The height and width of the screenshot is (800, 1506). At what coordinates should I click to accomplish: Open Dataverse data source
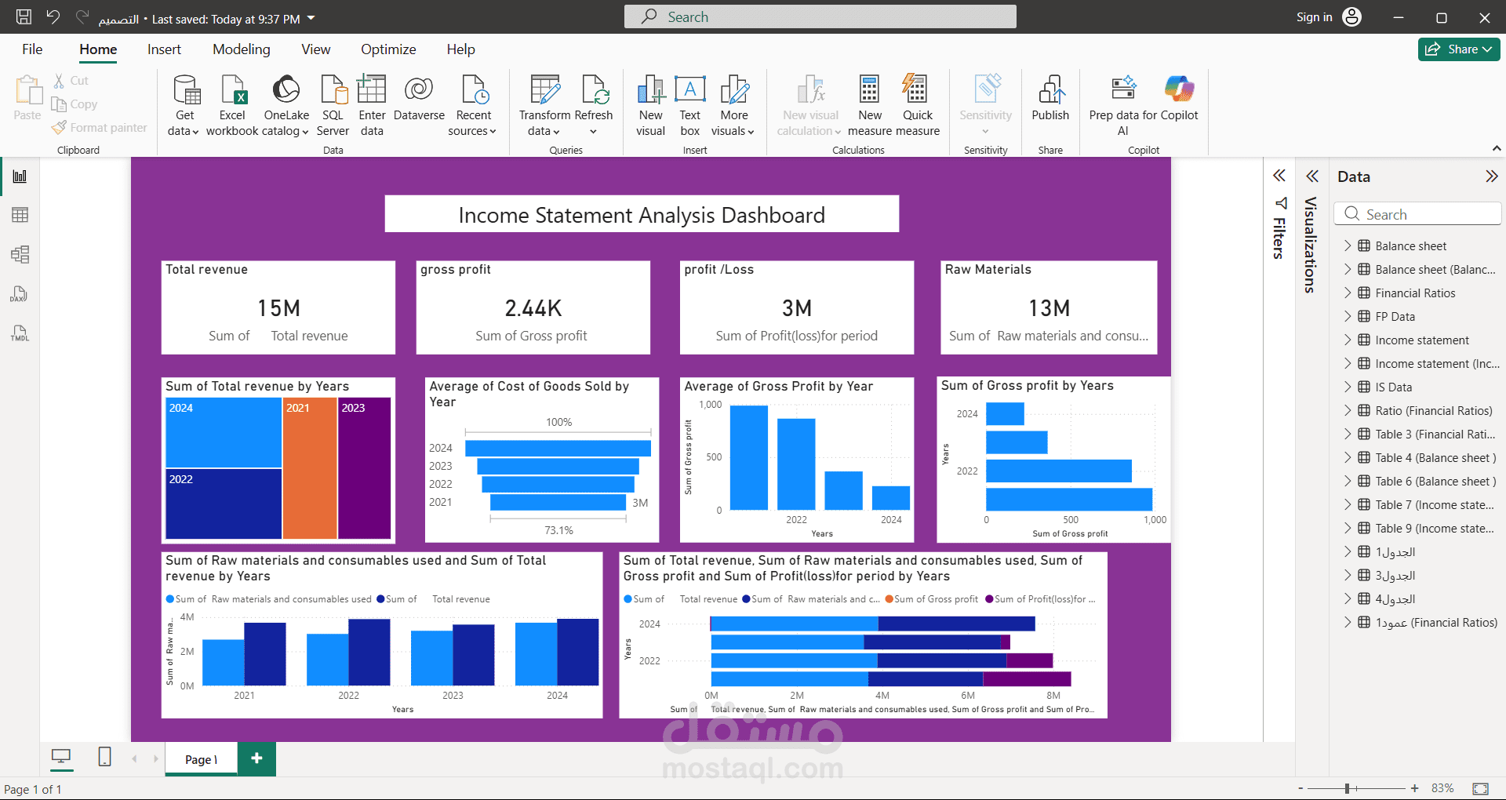[419, 99]
